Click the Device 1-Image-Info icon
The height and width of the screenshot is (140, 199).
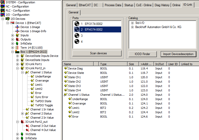pos(17,31)
